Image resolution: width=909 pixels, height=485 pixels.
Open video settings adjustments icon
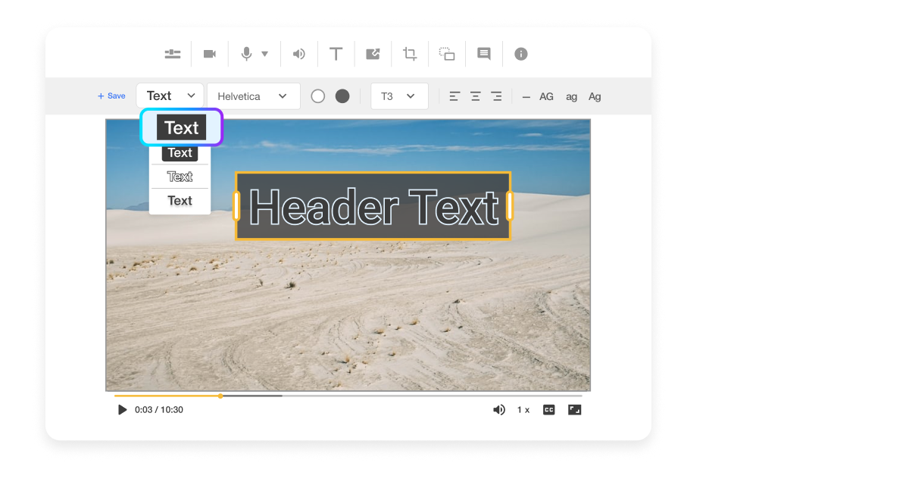172,53
